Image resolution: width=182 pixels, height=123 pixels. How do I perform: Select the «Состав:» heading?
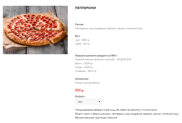point(79,24)
